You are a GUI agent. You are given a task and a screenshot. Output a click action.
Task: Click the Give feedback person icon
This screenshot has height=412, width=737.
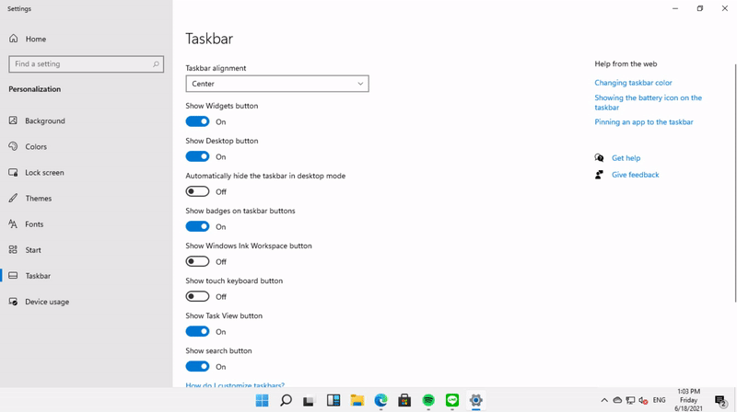click(599, 175)
